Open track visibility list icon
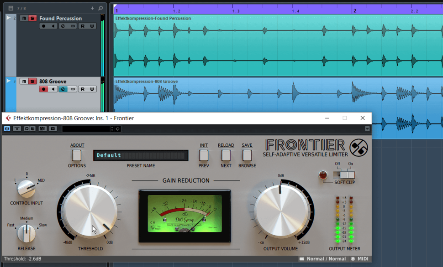This screenshot has width=443, height=267. coord(11,8)
